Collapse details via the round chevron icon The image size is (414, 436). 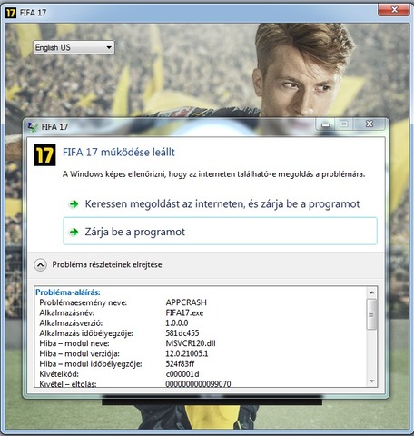pos(40,265)
